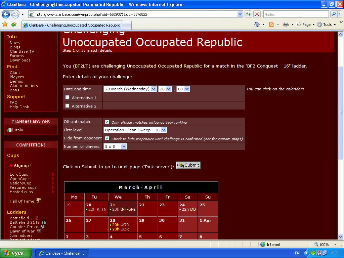Click the address bar URL field
The width and height of the screenshot is (344, 258).
click(136, 14)
